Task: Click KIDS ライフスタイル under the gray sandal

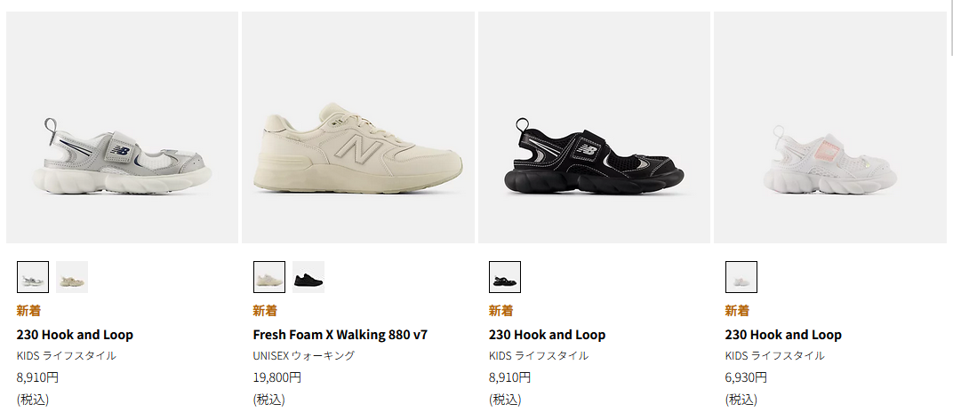Action: [67, 356]
